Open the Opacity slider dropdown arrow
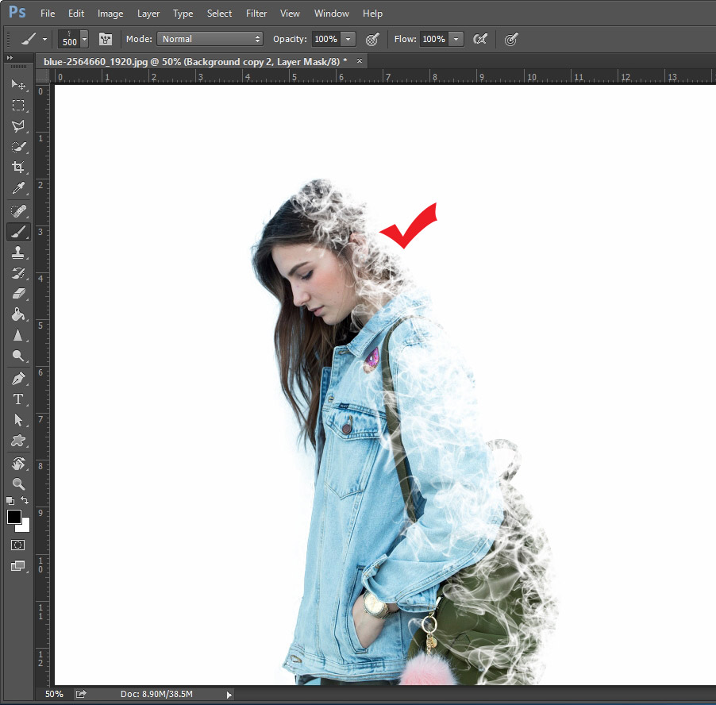Viewport: 716px width, 705px height. click(348, 39)
